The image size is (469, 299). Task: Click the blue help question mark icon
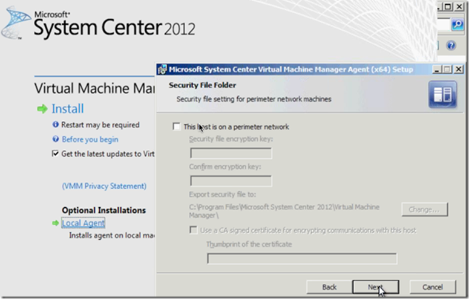[451, 45]
